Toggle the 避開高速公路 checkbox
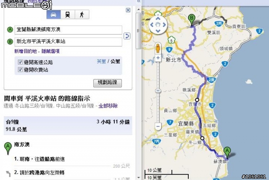Viewport: 269px width, 180px height. 20,62
